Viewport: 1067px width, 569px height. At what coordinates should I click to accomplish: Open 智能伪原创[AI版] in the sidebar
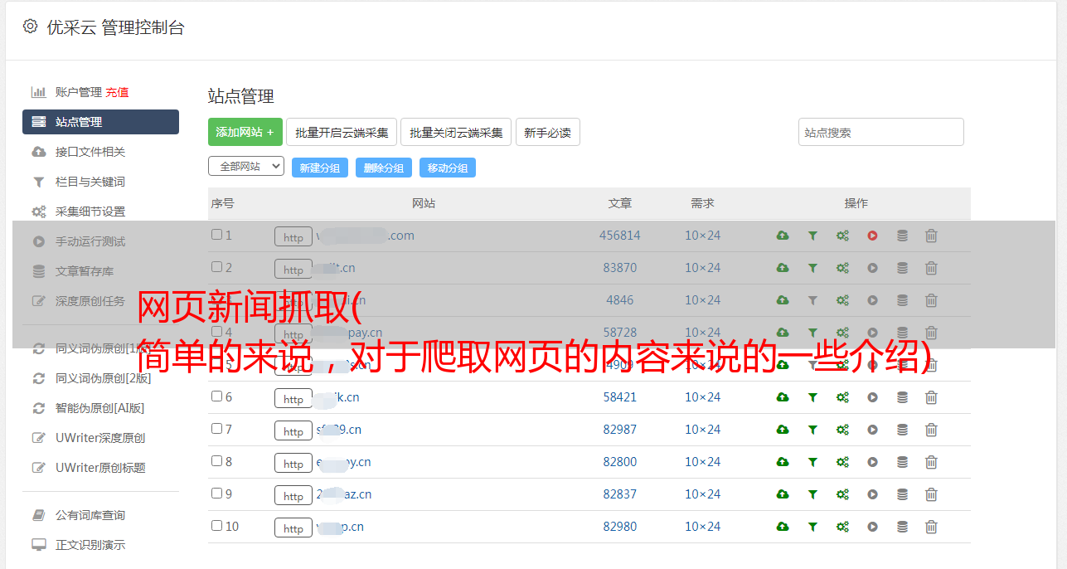(100, 408)
